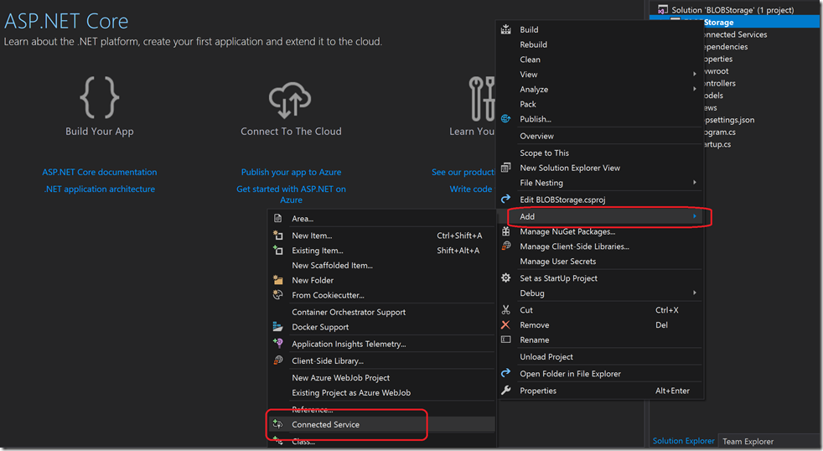Click the Set as StartUp Project gear icon
Viewport: 823px width, 451px height.
(506, 277)
